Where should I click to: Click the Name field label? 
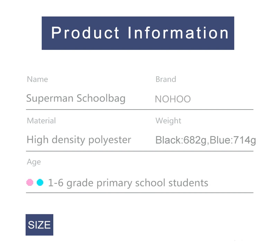[x=37, y=79]
